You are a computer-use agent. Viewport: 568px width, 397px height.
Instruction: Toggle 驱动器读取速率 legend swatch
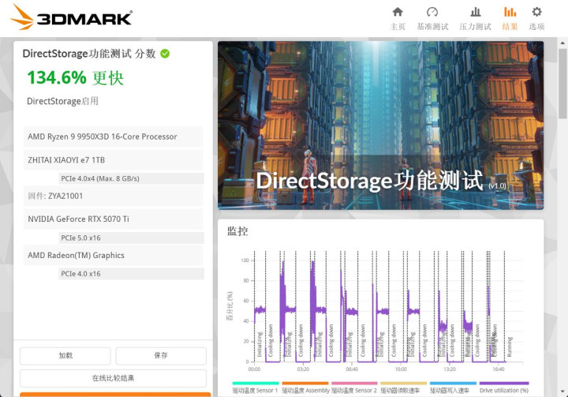point(404,384)
